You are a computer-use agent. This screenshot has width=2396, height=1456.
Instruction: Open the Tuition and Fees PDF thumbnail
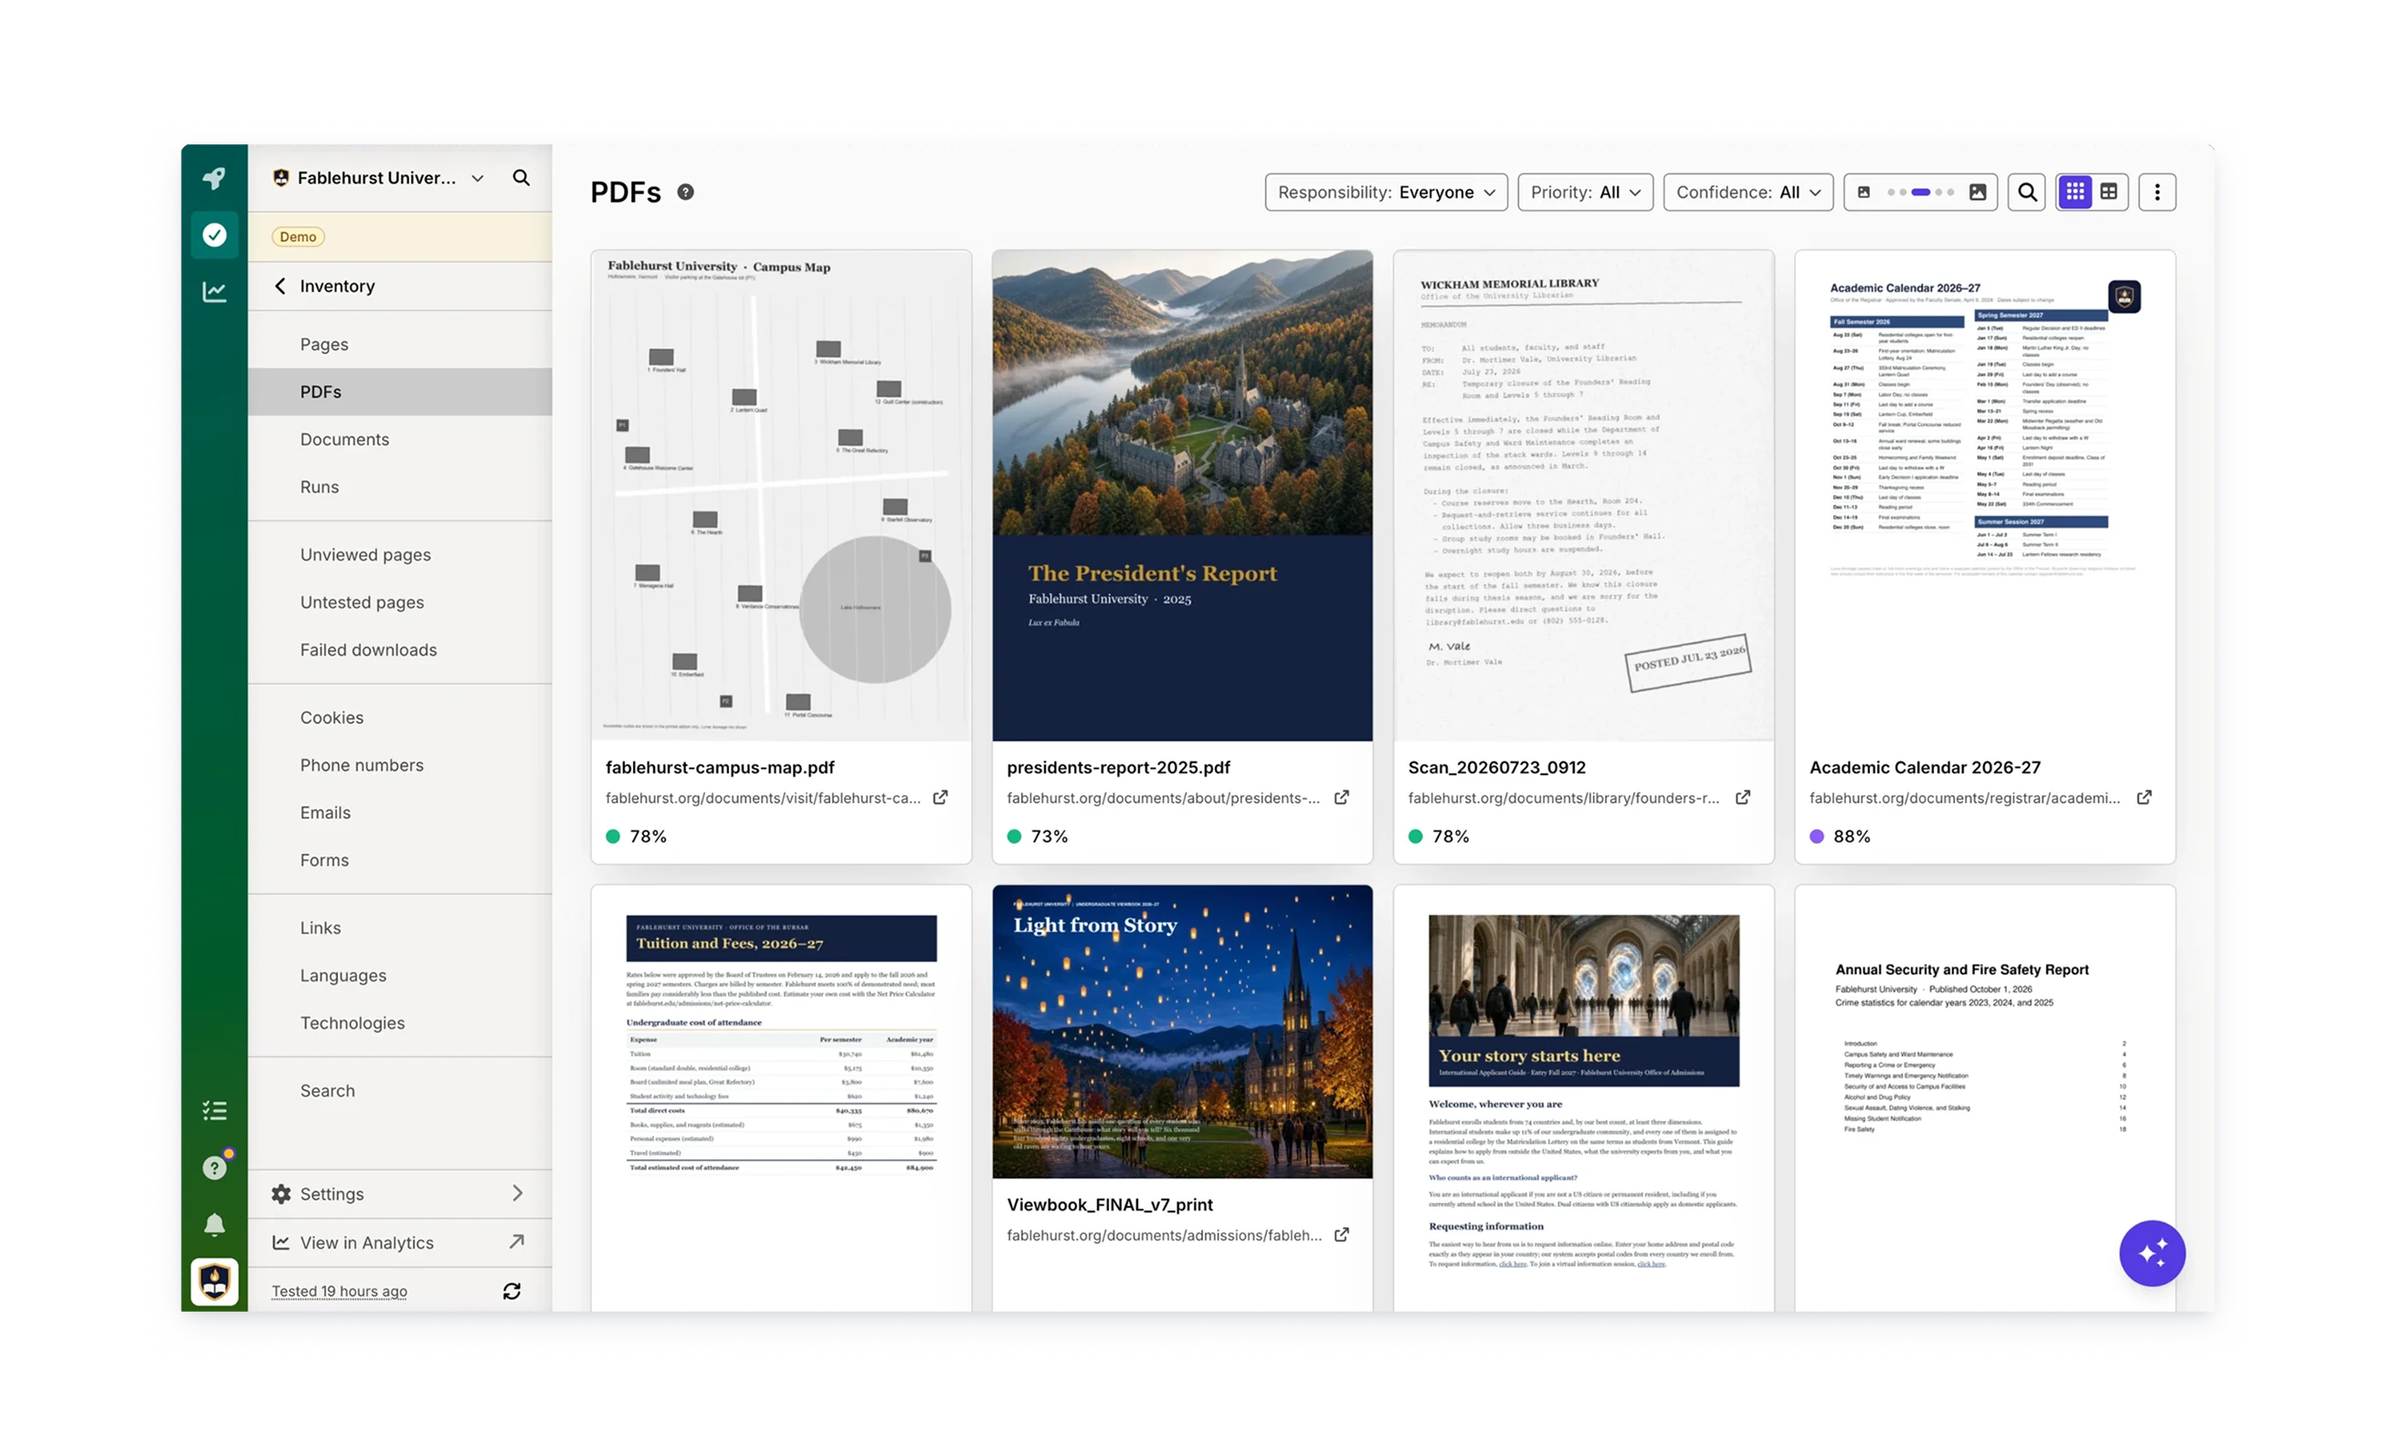click(781, 1098)
